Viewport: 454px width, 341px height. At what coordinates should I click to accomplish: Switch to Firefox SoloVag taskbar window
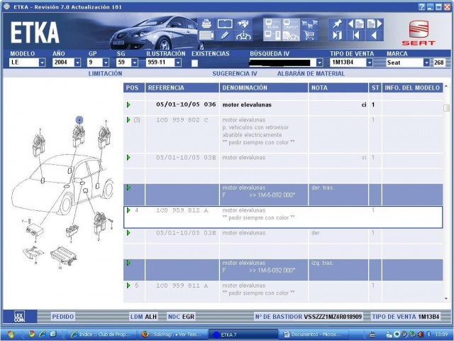click(x=172, y=335)
